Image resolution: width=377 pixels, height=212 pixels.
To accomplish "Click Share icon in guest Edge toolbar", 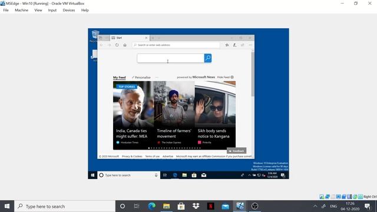I will pos(242,45).
